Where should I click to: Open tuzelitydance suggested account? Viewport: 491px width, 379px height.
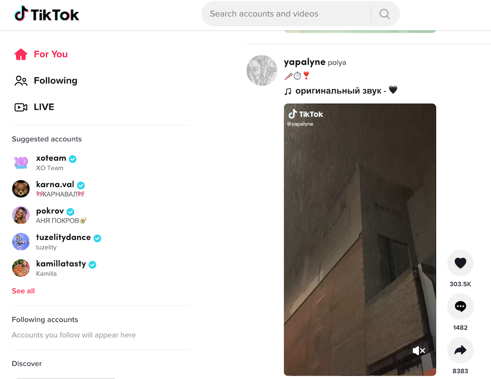[x=63, y=237]
